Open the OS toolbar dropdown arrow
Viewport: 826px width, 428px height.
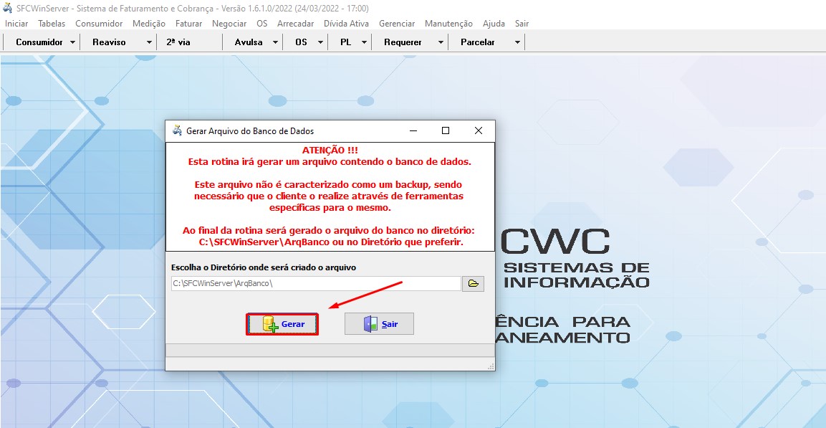[320, 42]
